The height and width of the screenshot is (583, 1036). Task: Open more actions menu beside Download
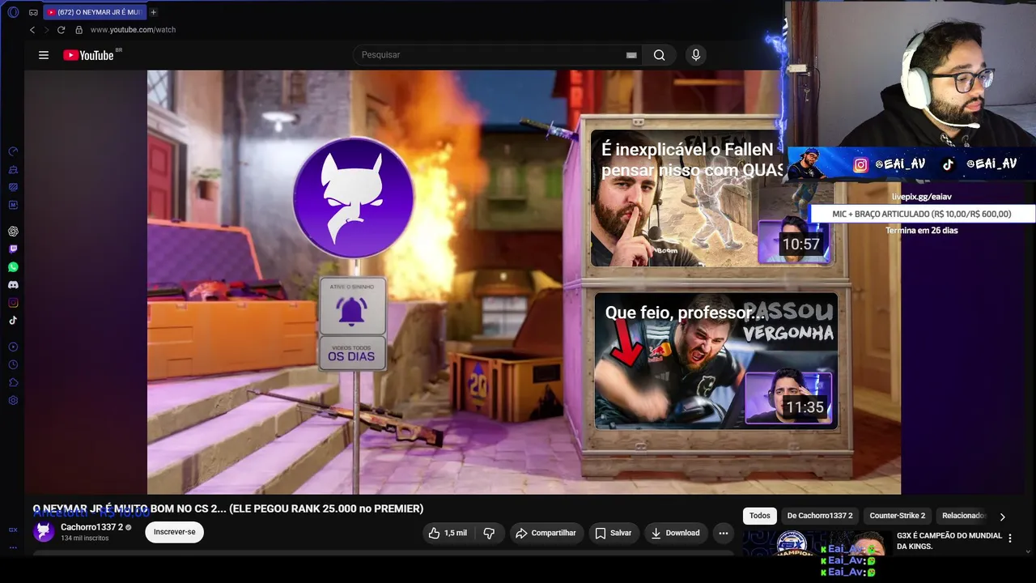[724, 533]
